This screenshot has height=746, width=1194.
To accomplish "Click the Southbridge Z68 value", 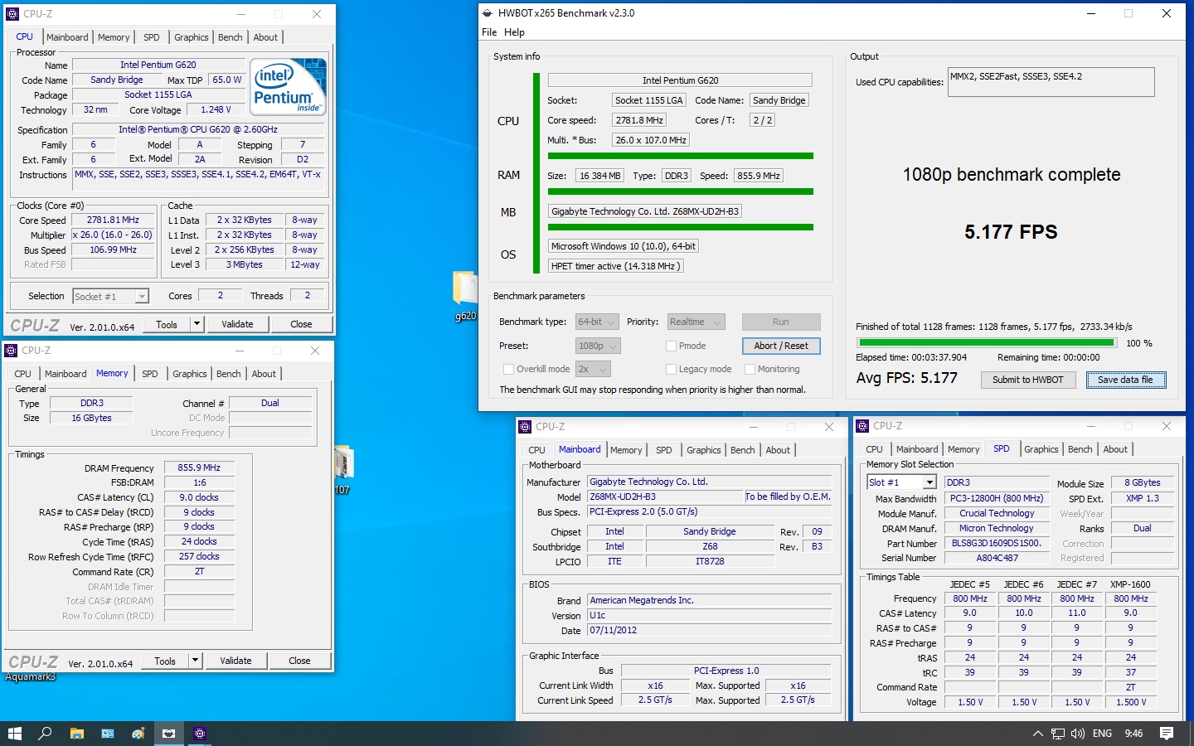I will click(x=710, y=546).
